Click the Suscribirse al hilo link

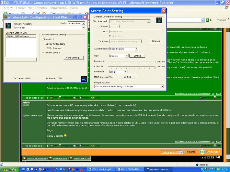coord(82,158)
